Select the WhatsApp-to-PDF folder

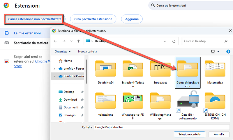[133, 106]
